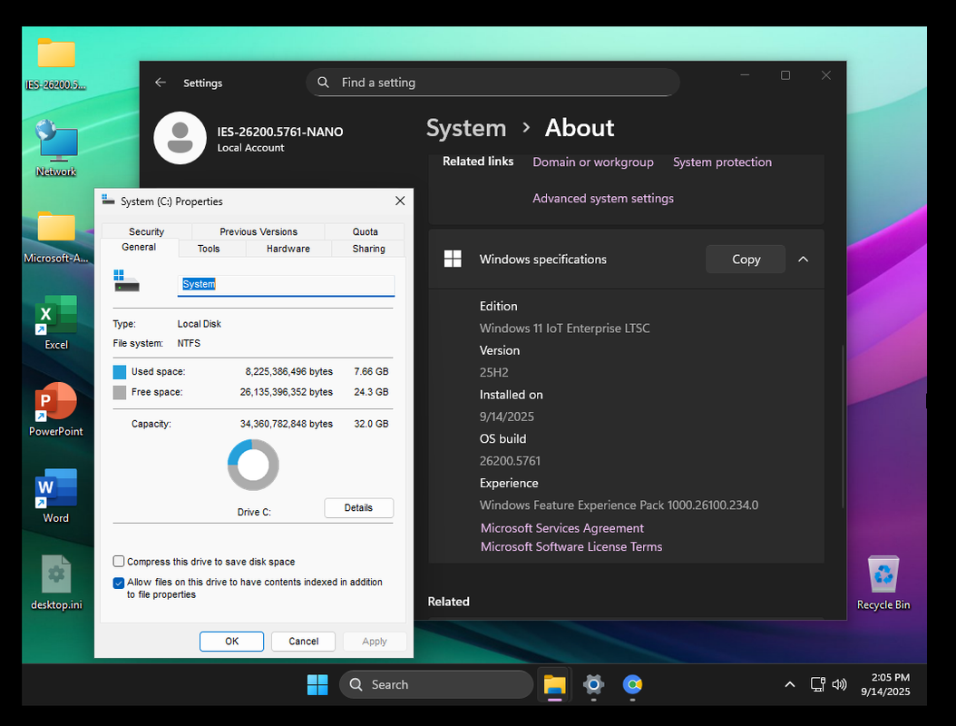Open File Explorer from the taskbar

554,684
